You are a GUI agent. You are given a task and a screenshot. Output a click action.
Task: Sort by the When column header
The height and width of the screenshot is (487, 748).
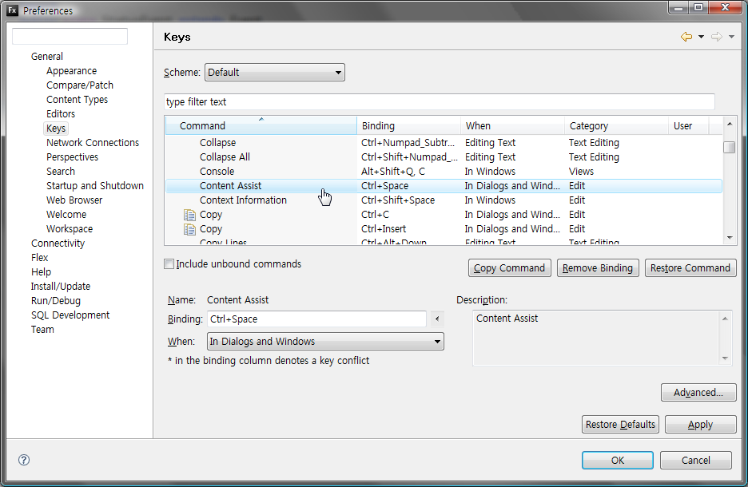click(x=513, y=126)
